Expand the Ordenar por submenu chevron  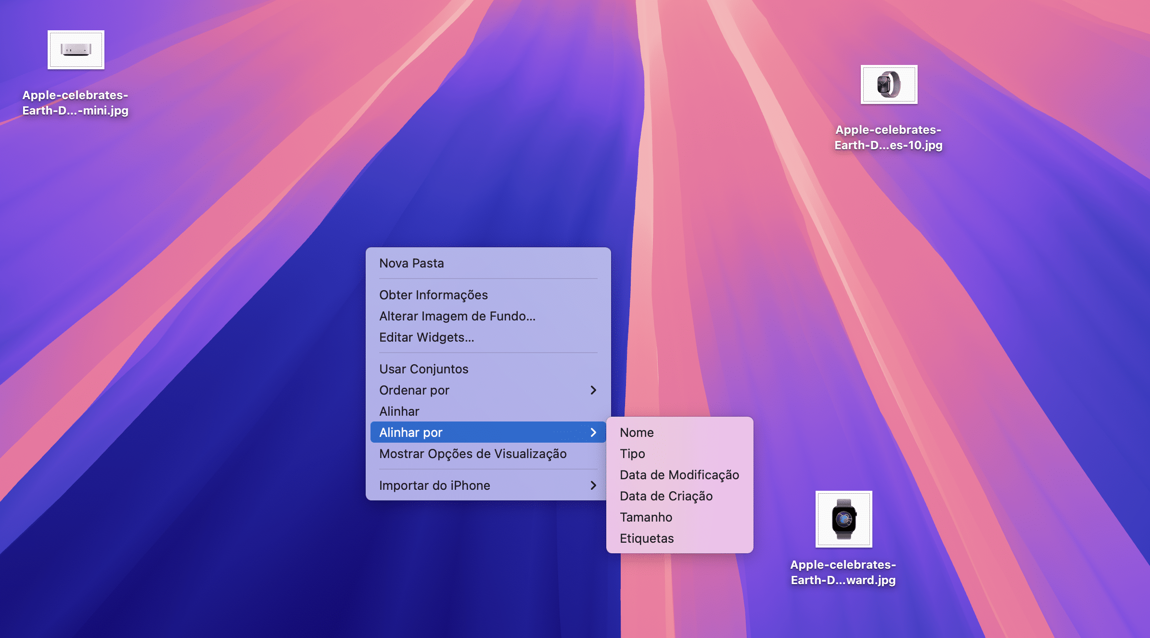click(593, 390)
